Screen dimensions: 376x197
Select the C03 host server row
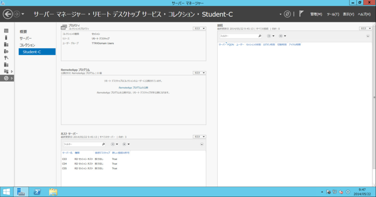point(133,159)
